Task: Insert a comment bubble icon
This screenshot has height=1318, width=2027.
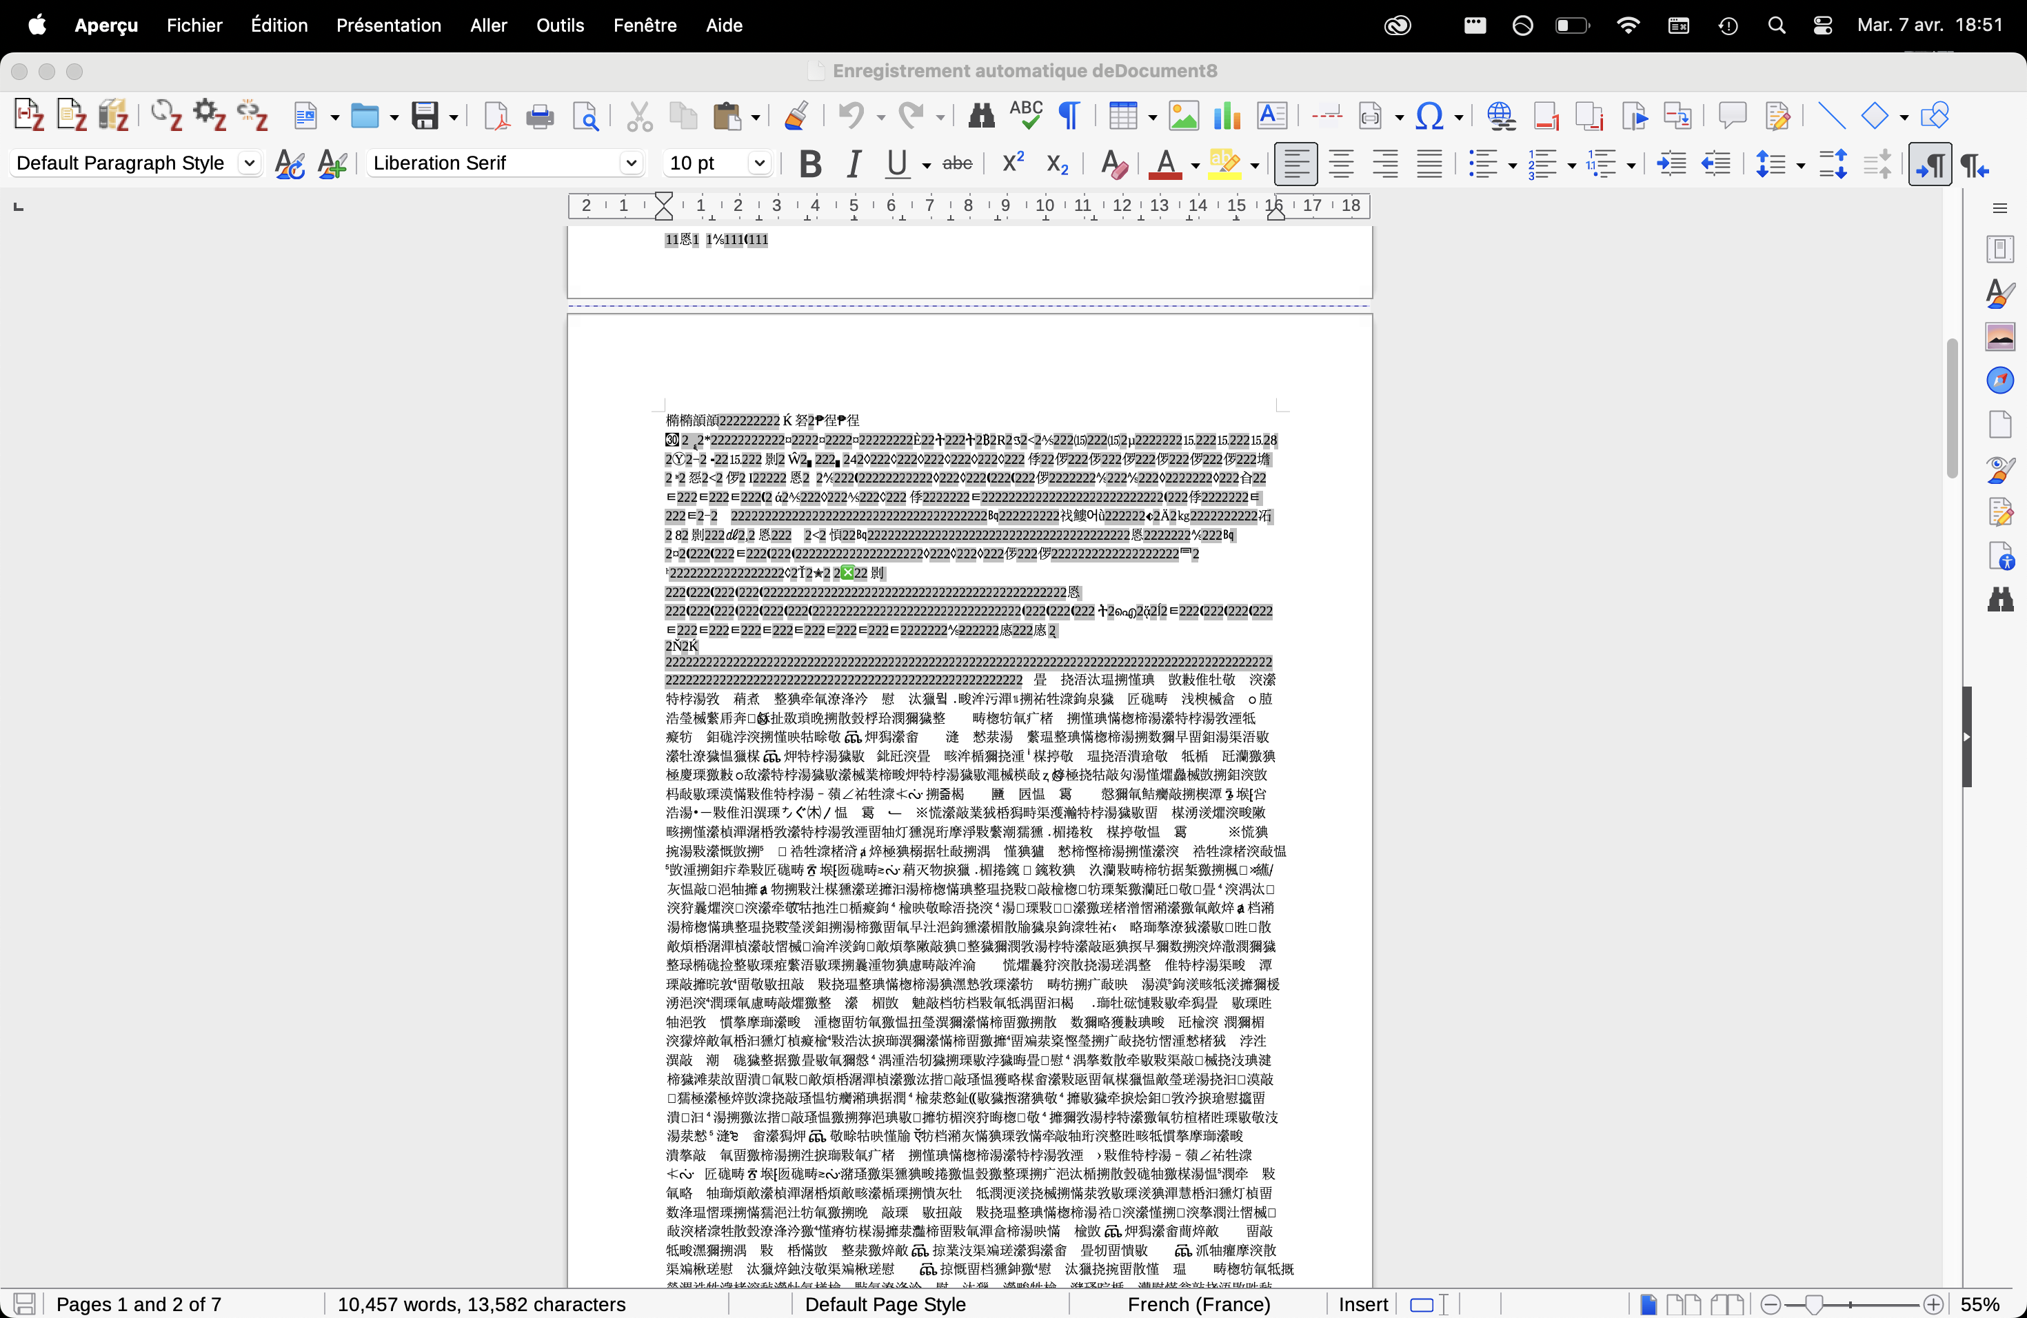Action: 1733,115
